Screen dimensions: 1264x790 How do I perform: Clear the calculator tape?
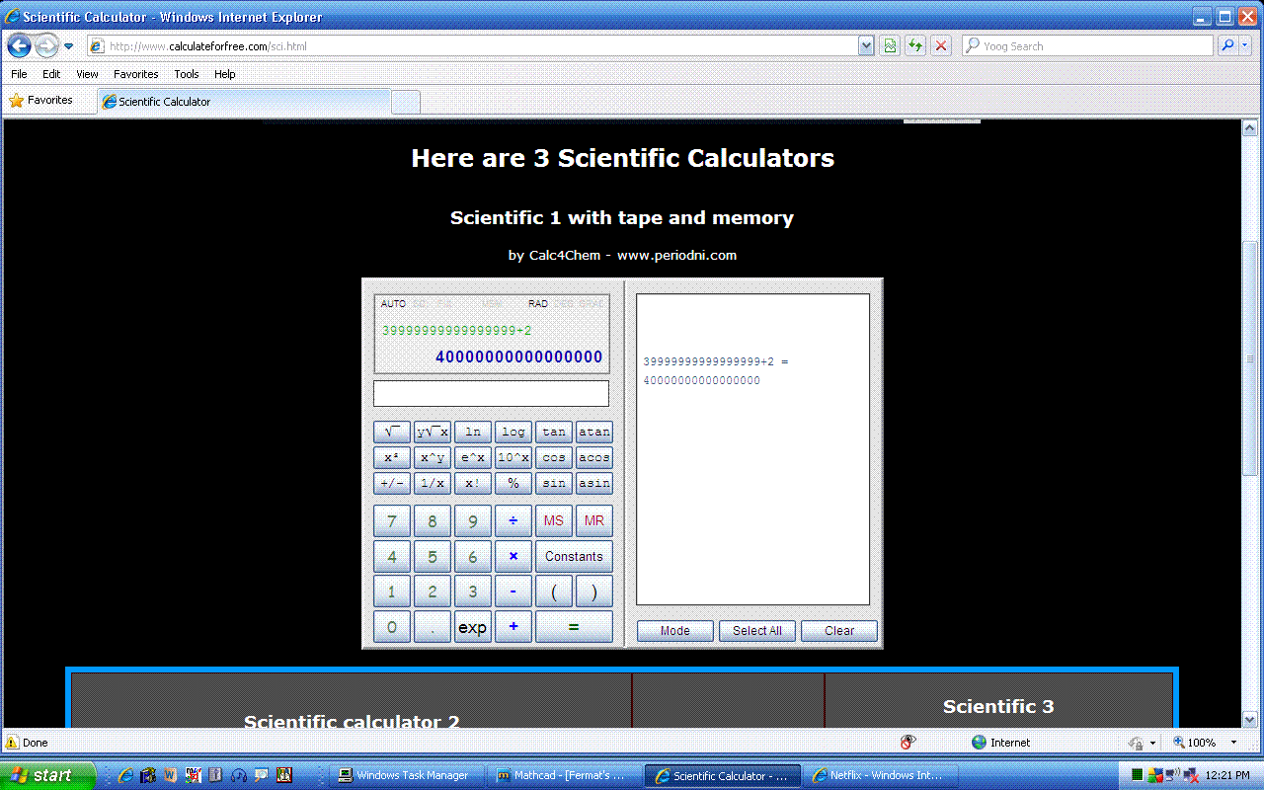[x=839, y=631]
